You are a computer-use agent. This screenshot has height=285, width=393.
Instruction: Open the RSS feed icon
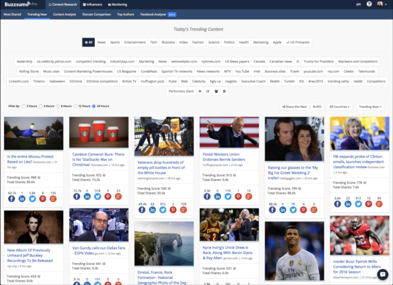click(x=317, y=106)
